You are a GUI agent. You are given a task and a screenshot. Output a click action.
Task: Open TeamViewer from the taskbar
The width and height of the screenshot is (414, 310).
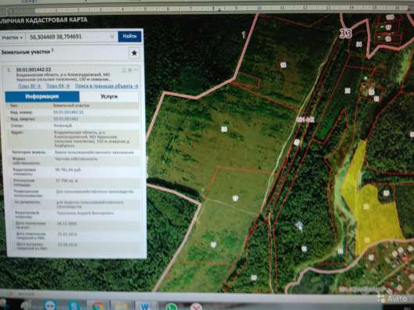click(x=50, y=305)
